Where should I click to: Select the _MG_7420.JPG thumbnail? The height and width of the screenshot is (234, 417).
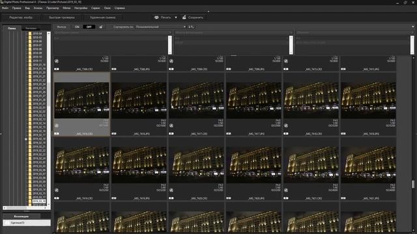(253, 164)
